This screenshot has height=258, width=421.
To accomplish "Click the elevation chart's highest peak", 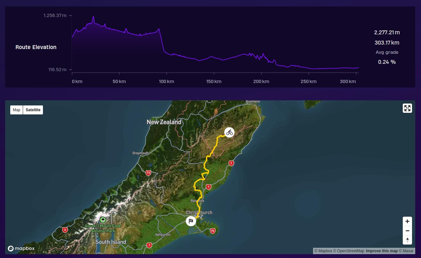I will point(94,17).
